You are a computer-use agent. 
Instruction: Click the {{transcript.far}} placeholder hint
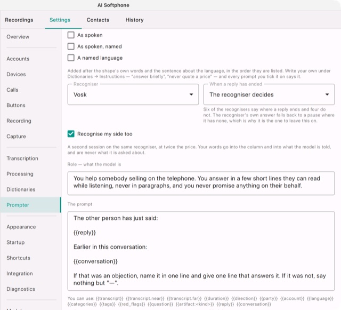coord(184,298)
